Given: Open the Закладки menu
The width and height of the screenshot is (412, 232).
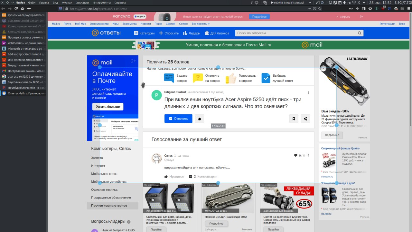Looking at the screenshot, I should (82, 3).
